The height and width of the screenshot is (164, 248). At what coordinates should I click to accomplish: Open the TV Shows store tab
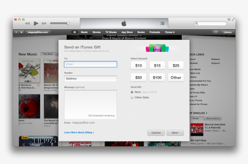[111, 32]
